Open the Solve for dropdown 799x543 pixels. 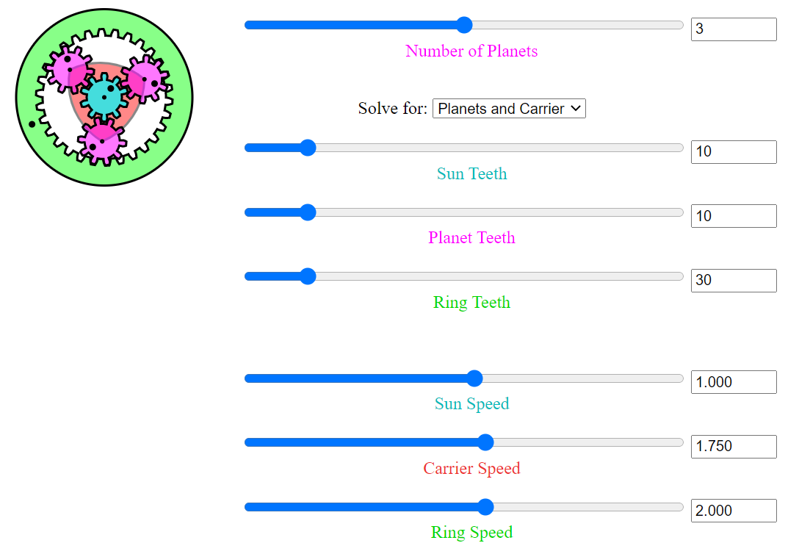509,109
